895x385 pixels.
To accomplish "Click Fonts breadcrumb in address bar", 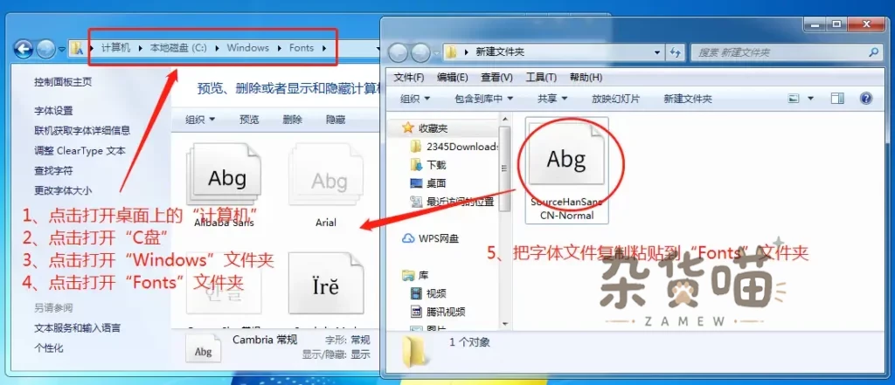I will point(302,48).
